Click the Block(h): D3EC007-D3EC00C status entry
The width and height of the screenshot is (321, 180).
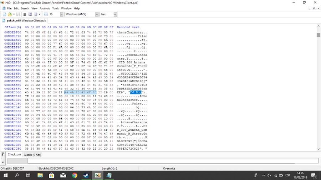point(56,169)
